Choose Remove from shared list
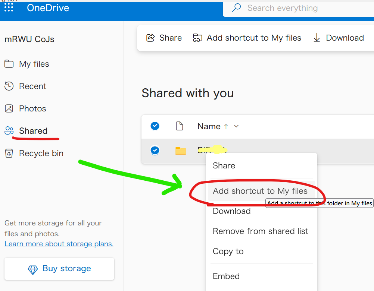This screenshot has height=291, width=374. tap(261, 231)
